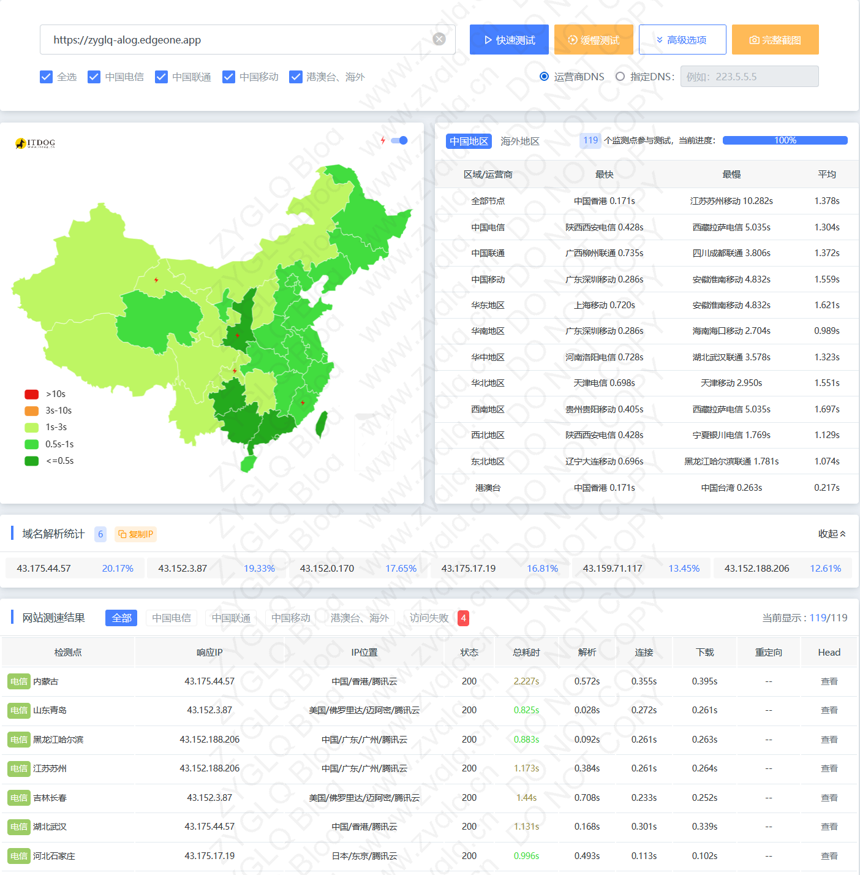Click the IP 43.152.3.87 statistic
This screenshot has width=860, height=875.
tap(216, 568)
